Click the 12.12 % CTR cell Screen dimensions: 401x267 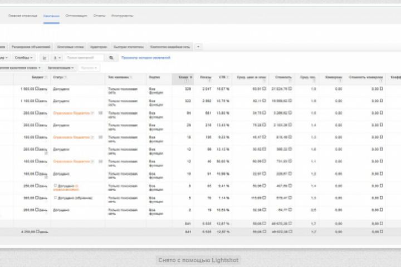223,150
